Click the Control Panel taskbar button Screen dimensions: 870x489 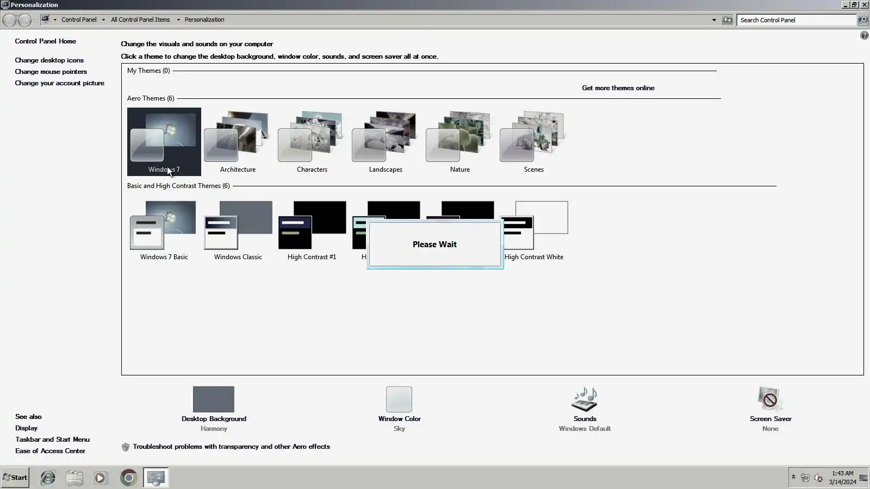[156, 478]
